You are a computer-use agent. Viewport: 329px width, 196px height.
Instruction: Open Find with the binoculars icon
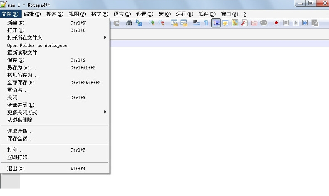coord(129,23)
